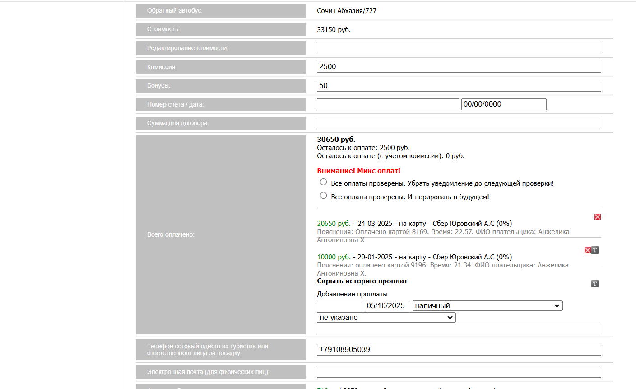Click the payment date field 05/10/2025
The image size is (636, 389).
[387, 306]
